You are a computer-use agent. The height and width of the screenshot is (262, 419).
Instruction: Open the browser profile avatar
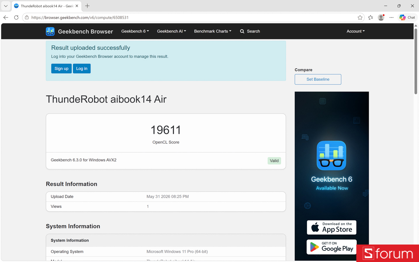pos(381,17)
